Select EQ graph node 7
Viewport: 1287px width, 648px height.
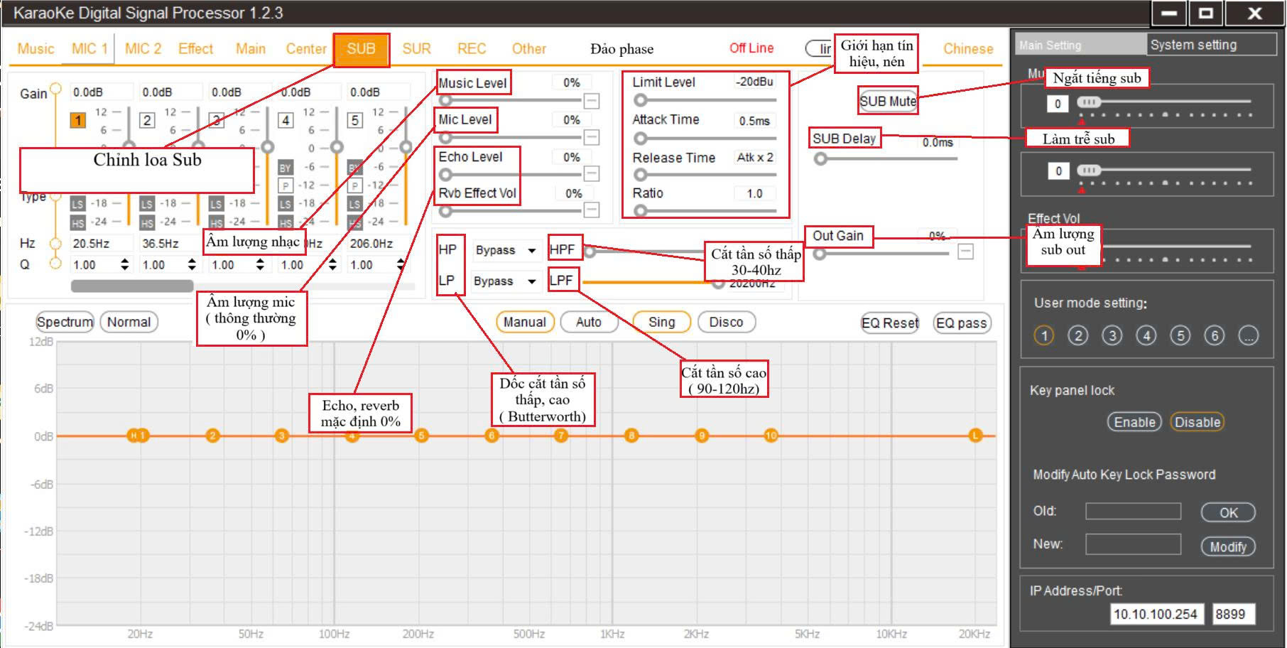tap(561, 436)
